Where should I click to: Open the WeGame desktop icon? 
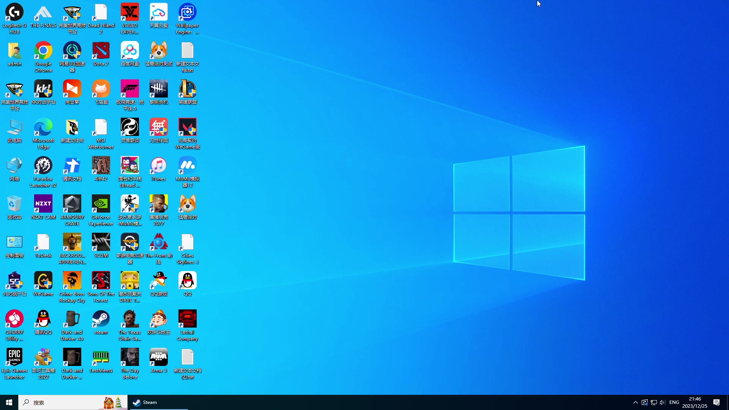click(x=43, y=284)
